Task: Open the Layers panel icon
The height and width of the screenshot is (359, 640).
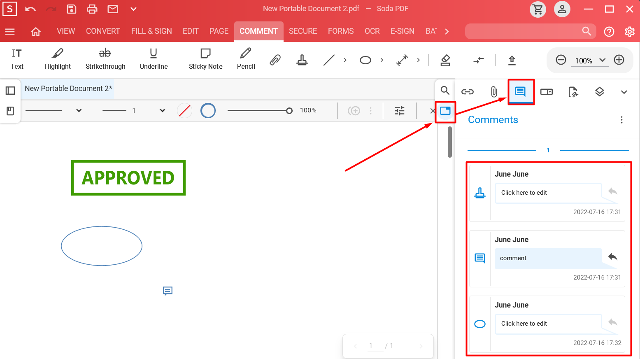Action: coord(600,92)
